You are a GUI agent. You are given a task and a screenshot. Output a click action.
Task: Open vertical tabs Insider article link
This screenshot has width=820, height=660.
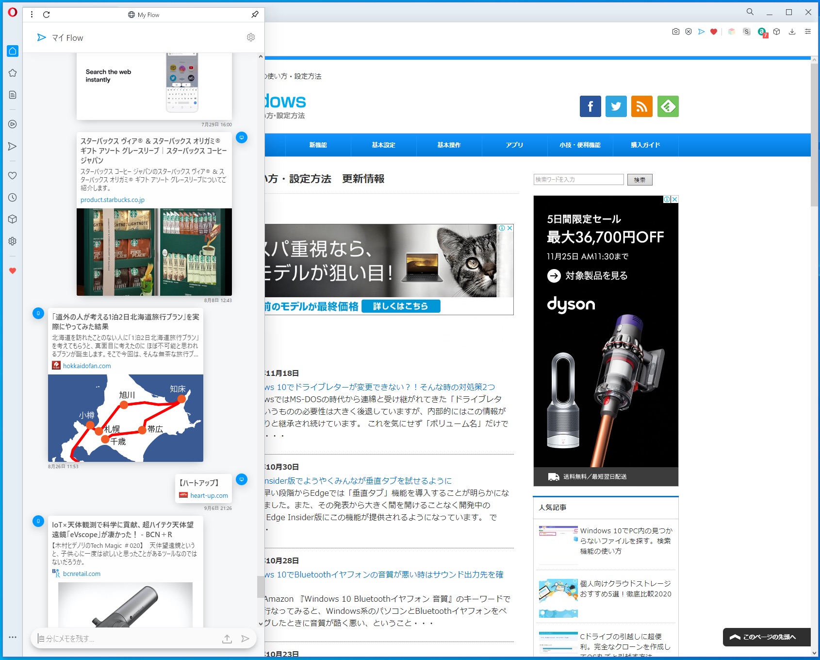click(x=358, y=481)
